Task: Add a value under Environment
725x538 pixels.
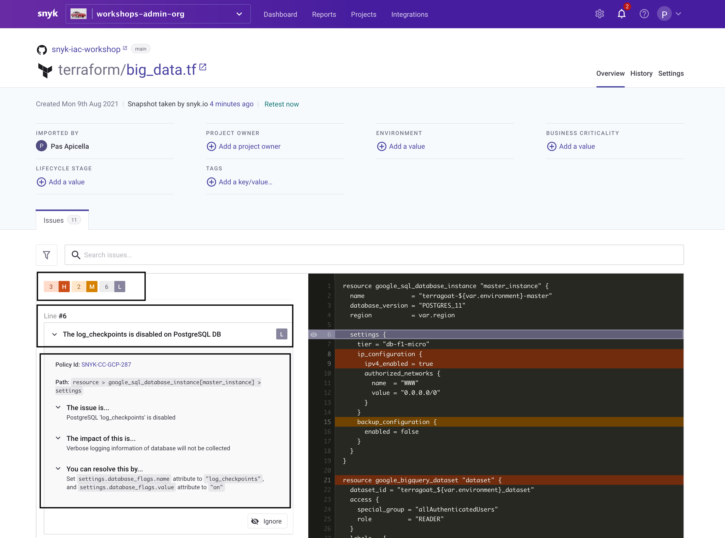Action: [401, 146]
